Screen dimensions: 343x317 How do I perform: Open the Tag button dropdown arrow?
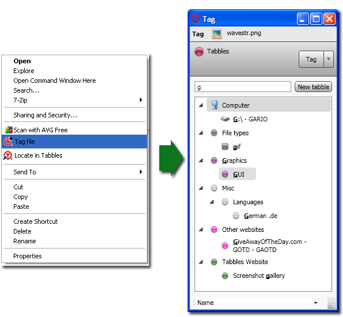point(329,59)
